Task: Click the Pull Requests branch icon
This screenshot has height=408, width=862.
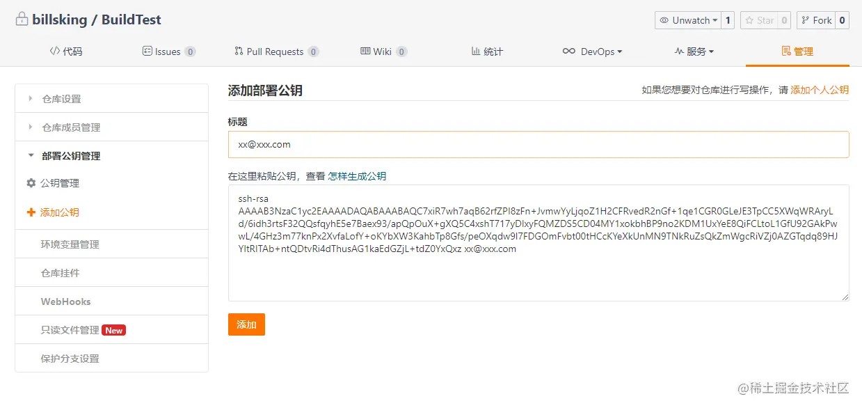Action: pyautogui.click(x=239, y=52)
